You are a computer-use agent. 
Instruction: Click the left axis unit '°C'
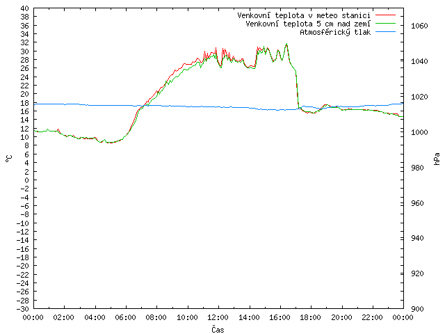coord(8,159)
